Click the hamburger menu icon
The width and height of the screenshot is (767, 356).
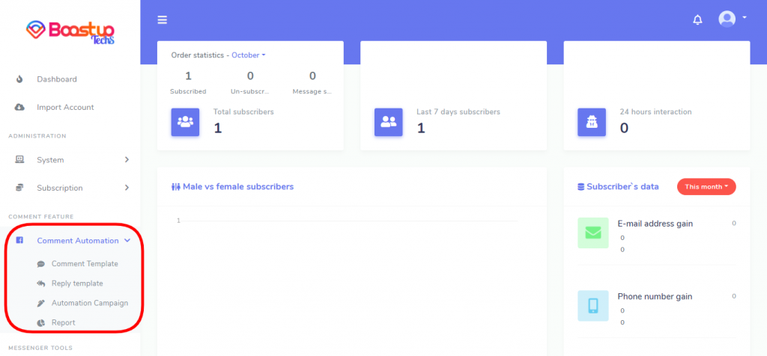click(163, 20)
